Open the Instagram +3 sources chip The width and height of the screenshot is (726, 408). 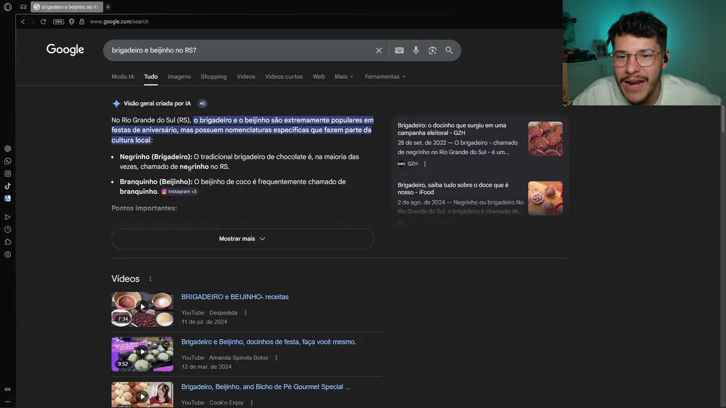click(179, 192)
